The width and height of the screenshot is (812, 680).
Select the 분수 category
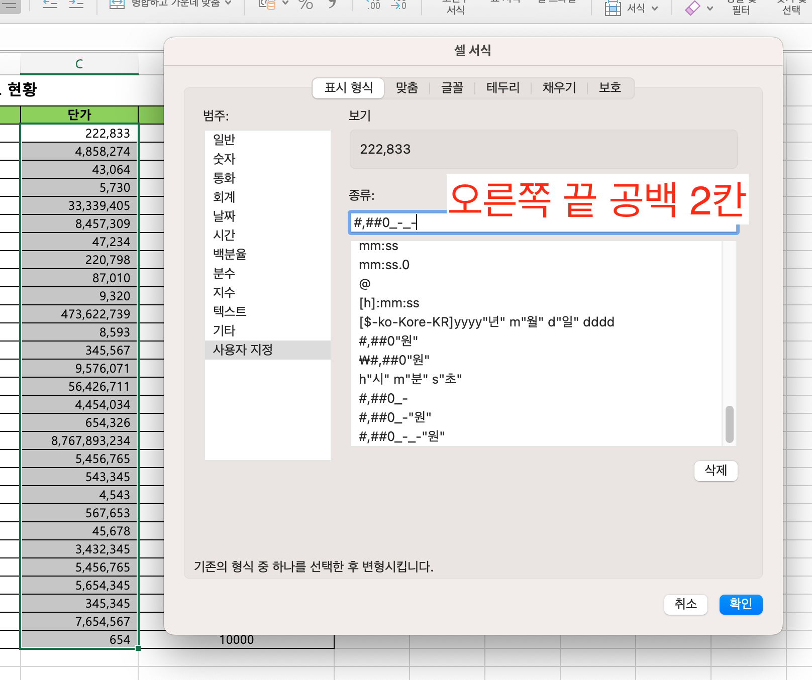pyautogui.click(x=268, y=274)
